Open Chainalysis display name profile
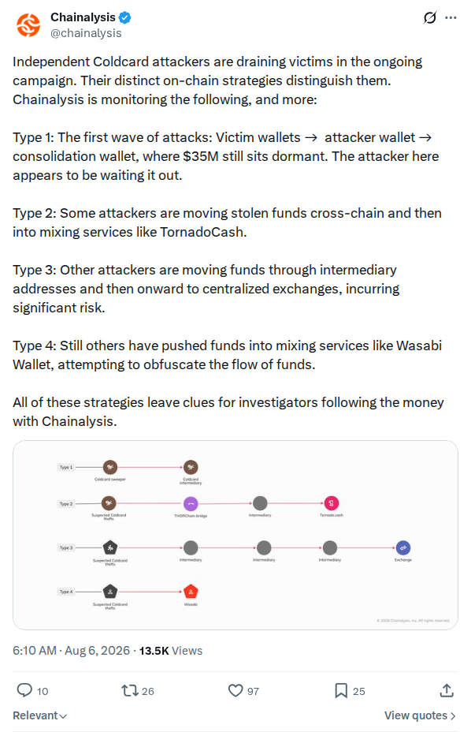471x732 pixels. 83,17
